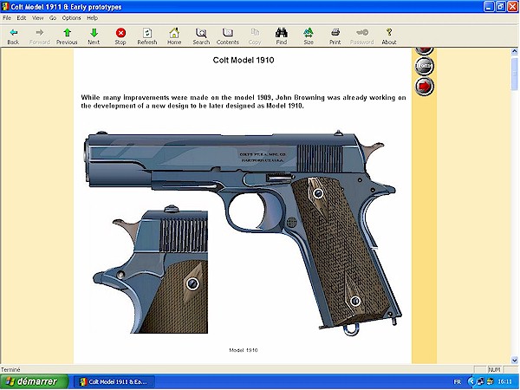Print the page using Print icon
Image resolution: width=520 pixels, height=390 pixels.
point(335,33)
